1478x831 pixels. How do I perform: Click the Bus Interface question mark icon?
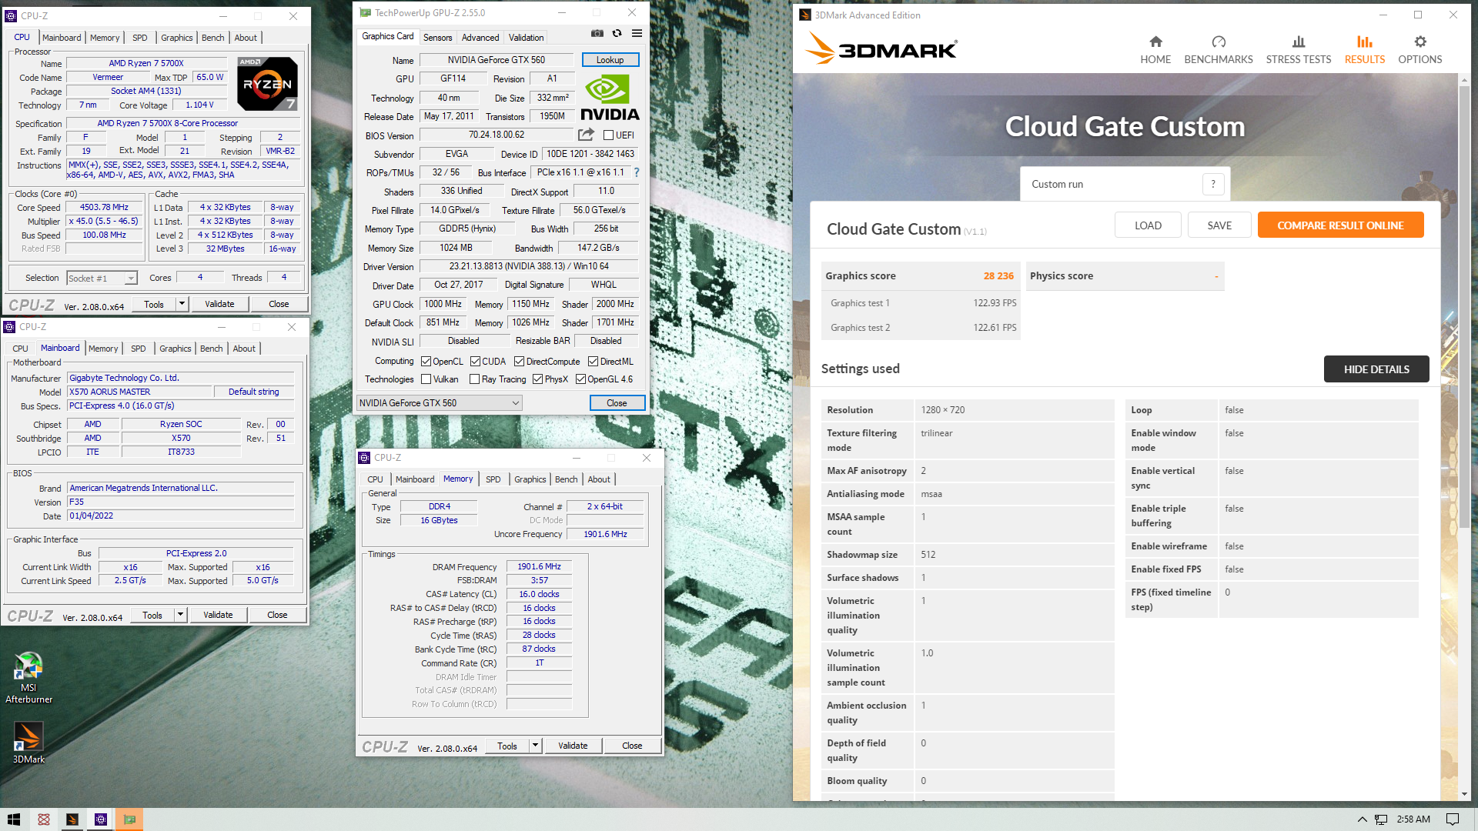(x=637, y=172)
